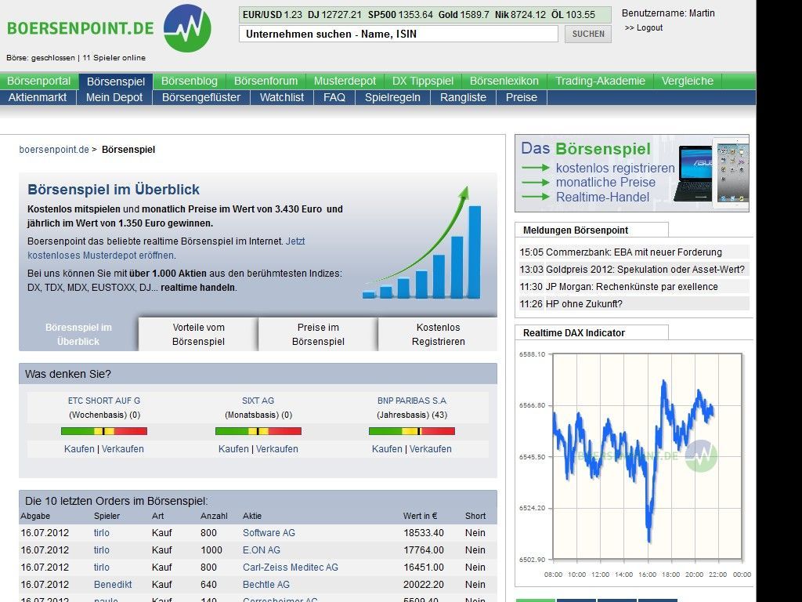Select the Börsenspiel main navigation tab
This screenshot has height=602, width=802.
116,82
